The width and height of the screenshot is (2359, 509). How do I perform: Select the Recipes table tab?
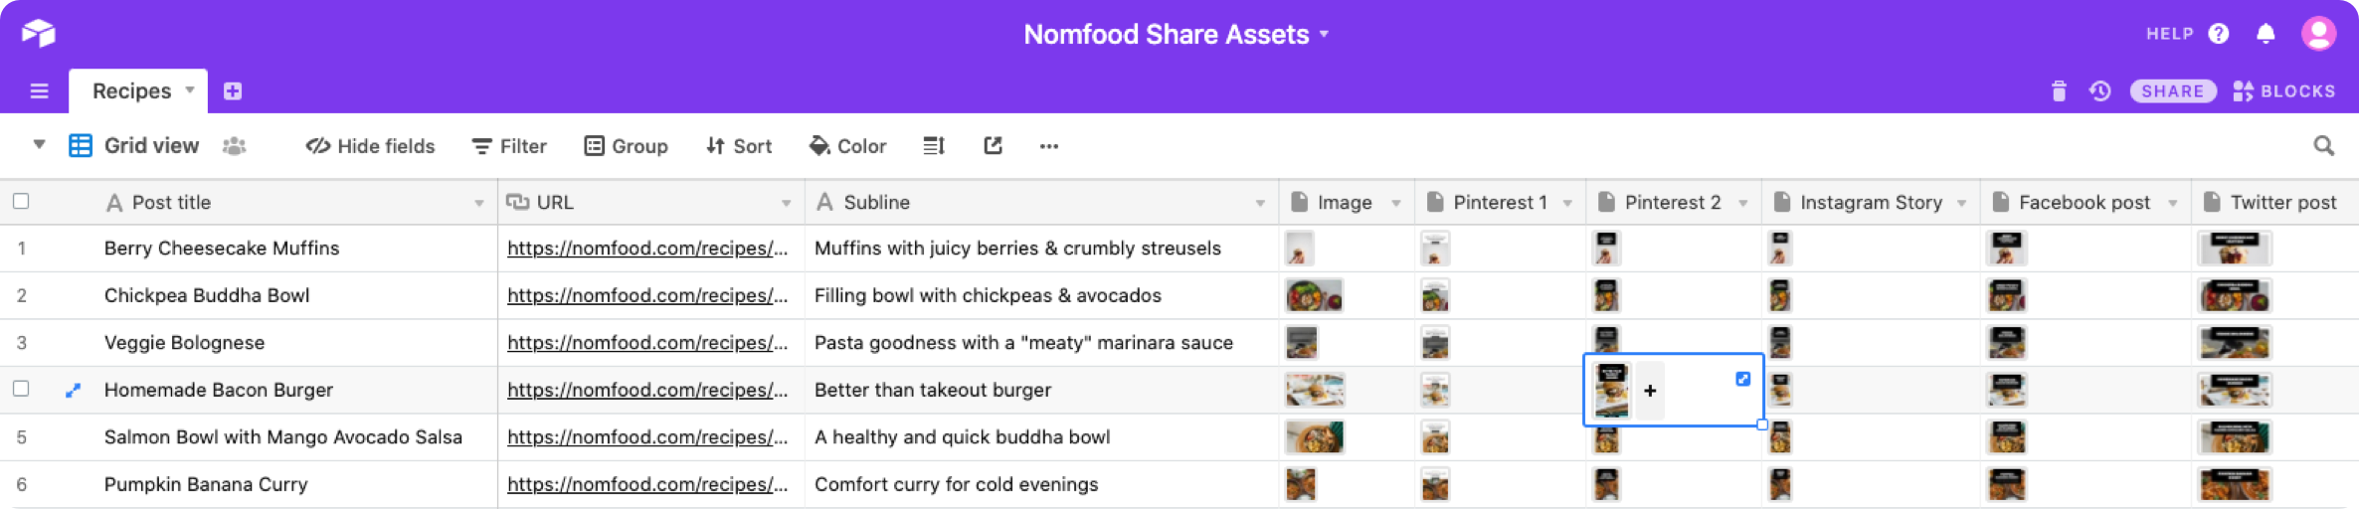pos(132,91)
